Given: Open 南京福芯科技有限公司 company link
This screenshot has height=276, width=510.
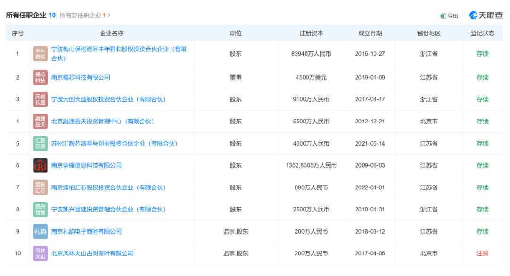Looking at the screenshot, I should coord(80,77).
